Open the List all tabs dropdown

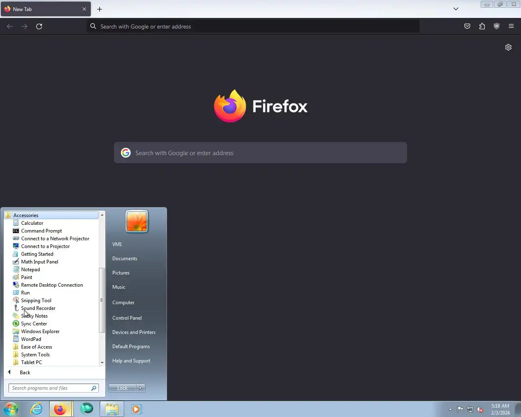(456, 9)
